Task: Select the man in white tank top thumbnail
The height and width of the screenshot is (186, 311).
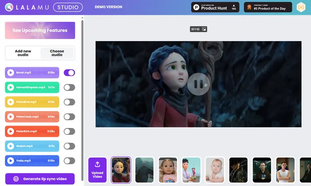Action: point(285,170)
